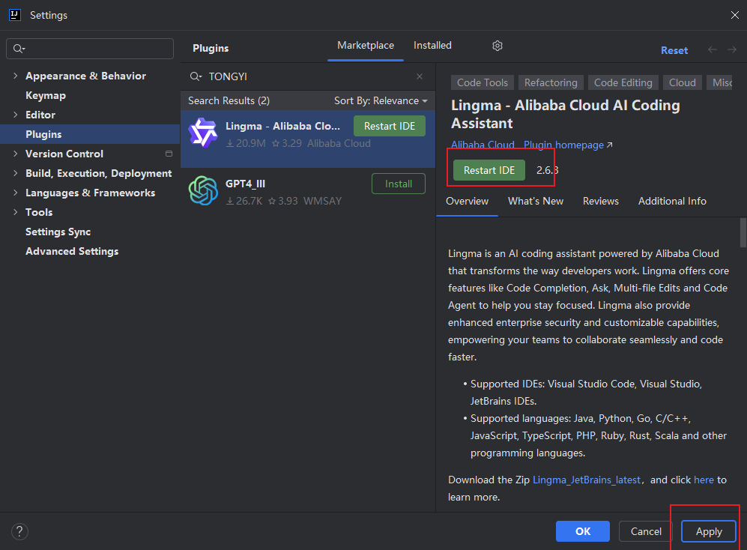Image resolution: width=747 pixels, height=550 pixels.
Task: Focus the settings search input field
Action: pyautogui.click(x=90, y=49)
